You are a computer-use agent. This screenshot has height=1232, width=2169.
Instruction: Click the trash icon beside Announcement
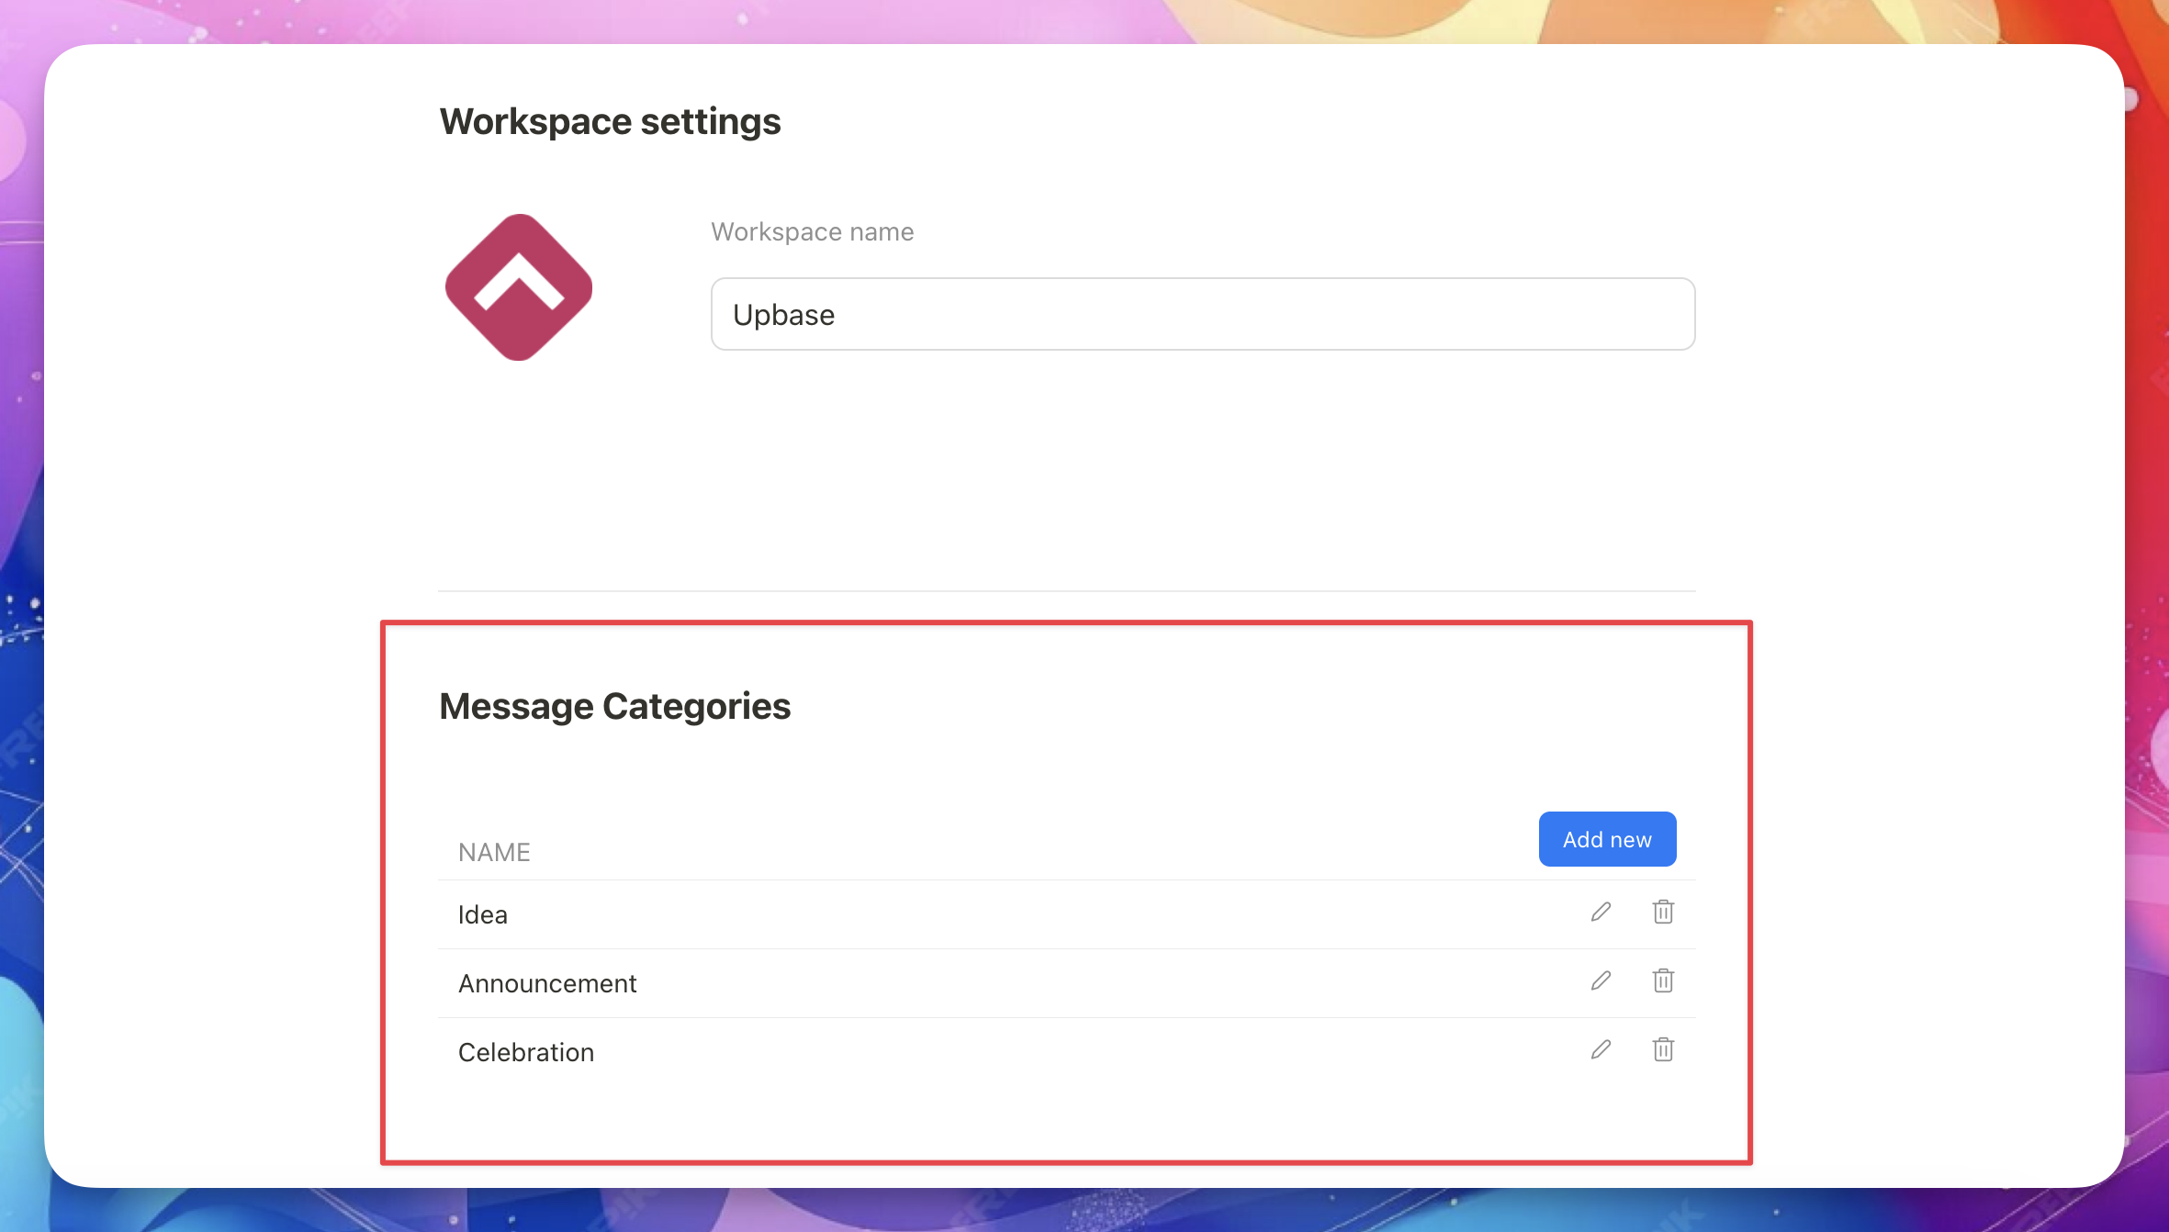point(1663,981)
